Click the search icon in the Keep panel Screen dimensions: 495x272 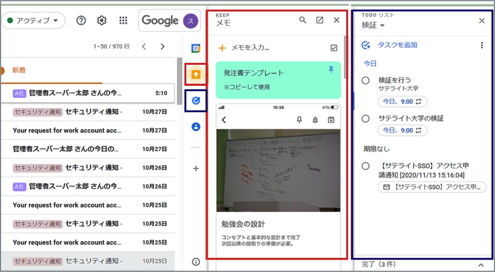coord(303,20)
